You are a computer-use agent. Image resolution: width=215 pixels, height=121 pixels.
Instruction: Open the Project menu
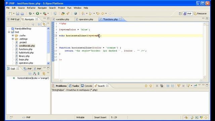click(x=61, y=8)
